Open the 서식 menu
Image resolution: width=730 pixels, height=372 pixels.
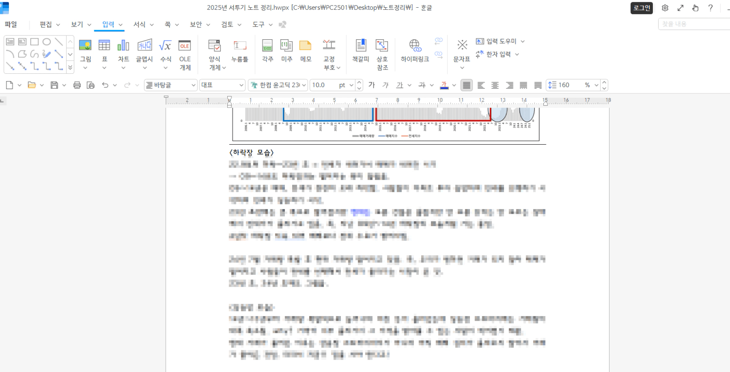(x=139, y=25)
